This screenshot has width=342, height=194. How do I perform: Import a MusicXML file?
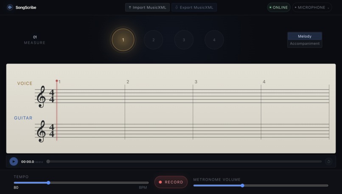(147, 7)
